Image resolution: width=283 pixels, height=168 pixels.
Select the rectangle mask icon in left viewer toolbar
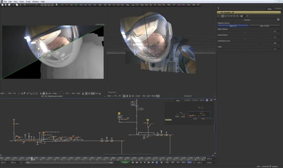[34, 93]
